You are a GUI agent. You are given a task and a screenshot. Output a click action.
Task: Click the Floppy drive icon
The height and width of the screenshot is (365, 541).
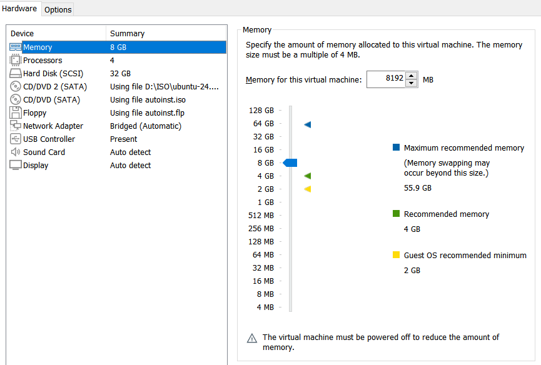click(16, 113)
